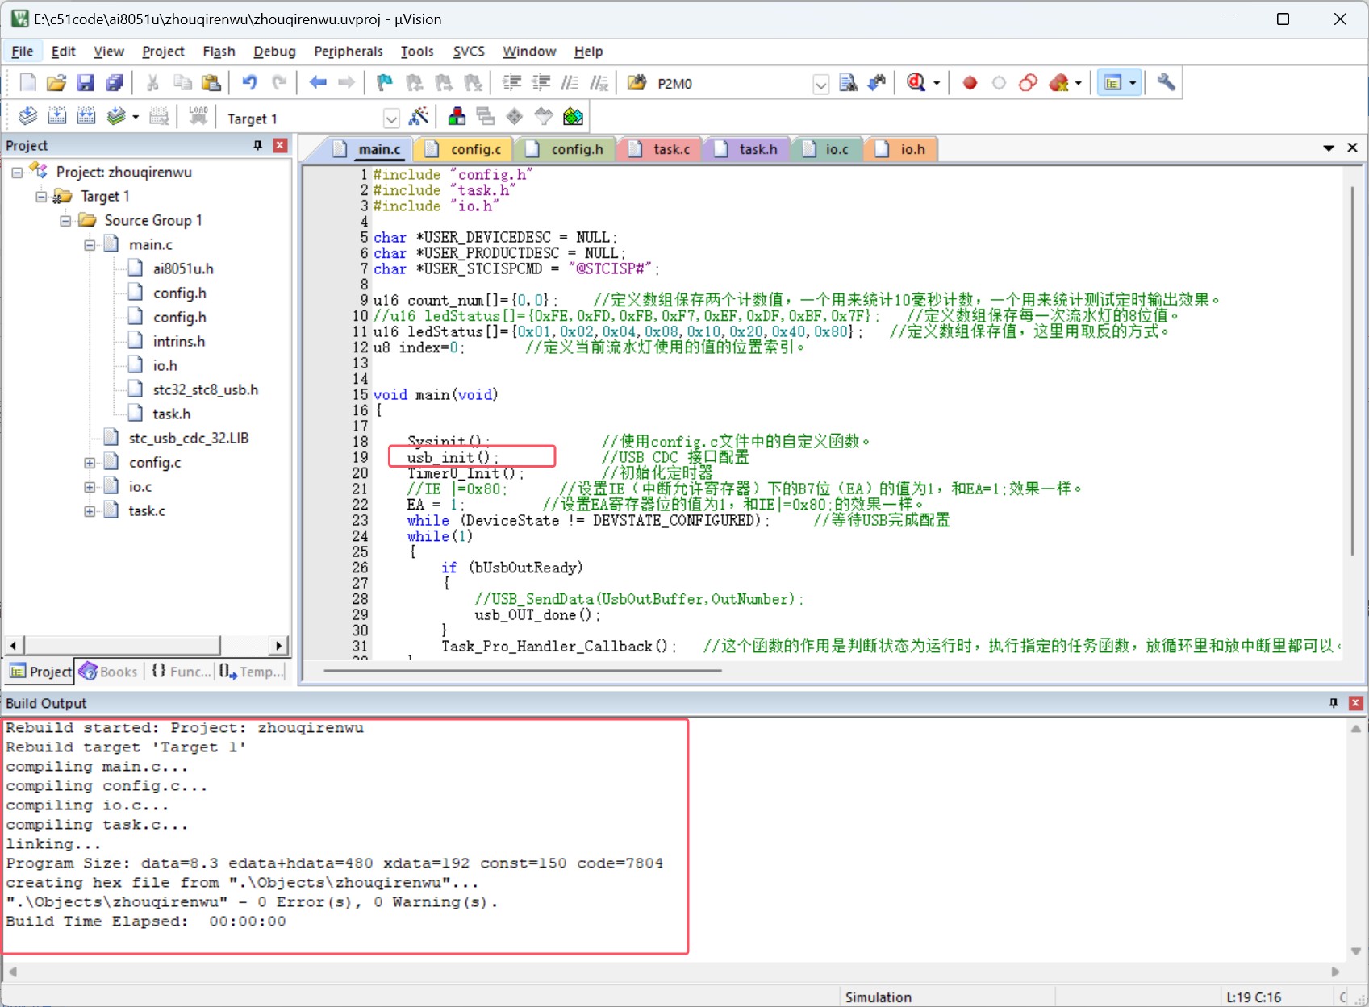
Task: Open the Target 1 selection dropdown
Action: click(x=391, y=119)
